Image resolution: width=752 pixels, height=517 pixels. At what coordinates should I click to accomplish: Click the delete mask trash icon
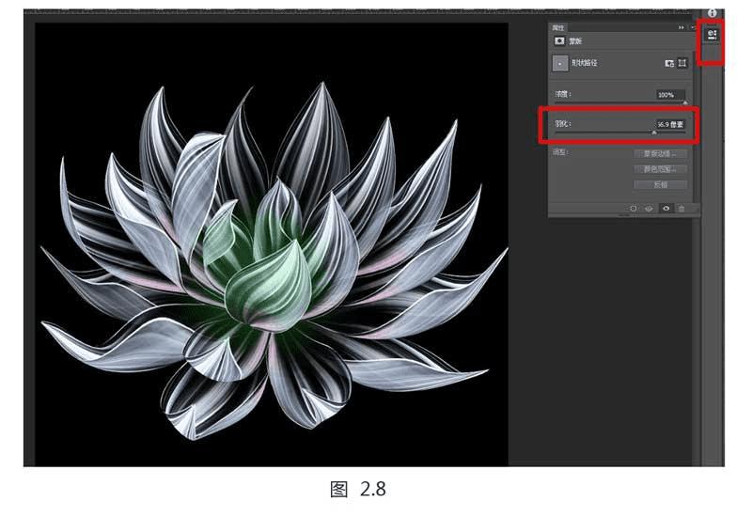click(681, 209)
